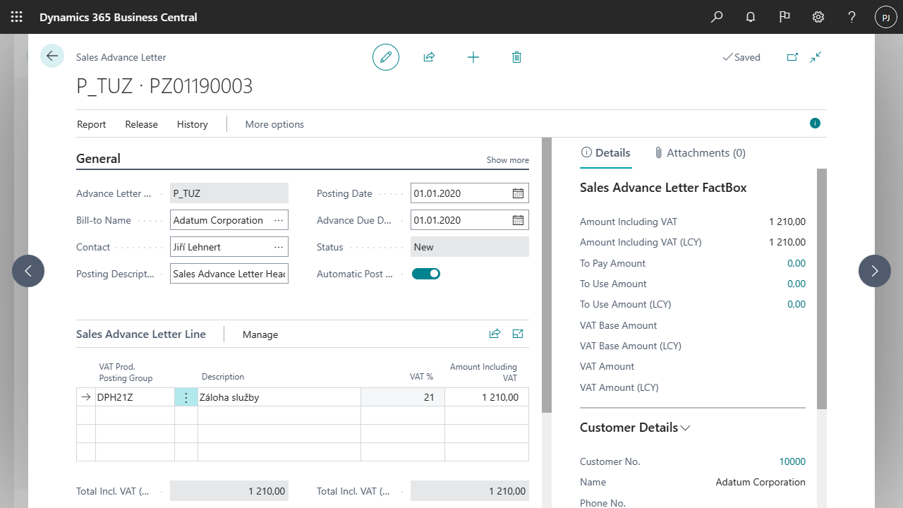Go to the next record

[x=875, y=271]
